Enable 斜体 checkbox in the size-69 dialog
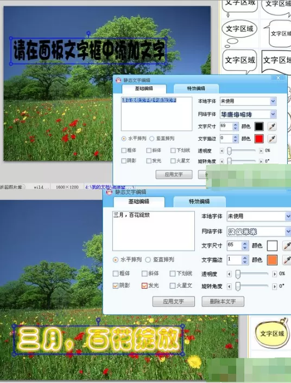The width and height of the screenshot is (291, 383). pyautogui.click(x=149, y=150)
